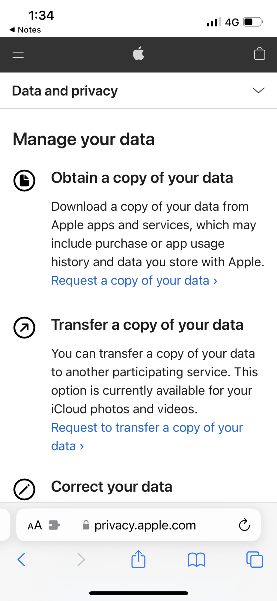Open Safari bookmarks book icon
The height and width of the screenshot is (601, 277).
[x=196, y=560]
